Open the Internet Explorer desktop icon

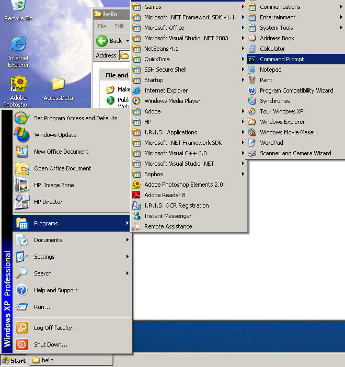18,51
